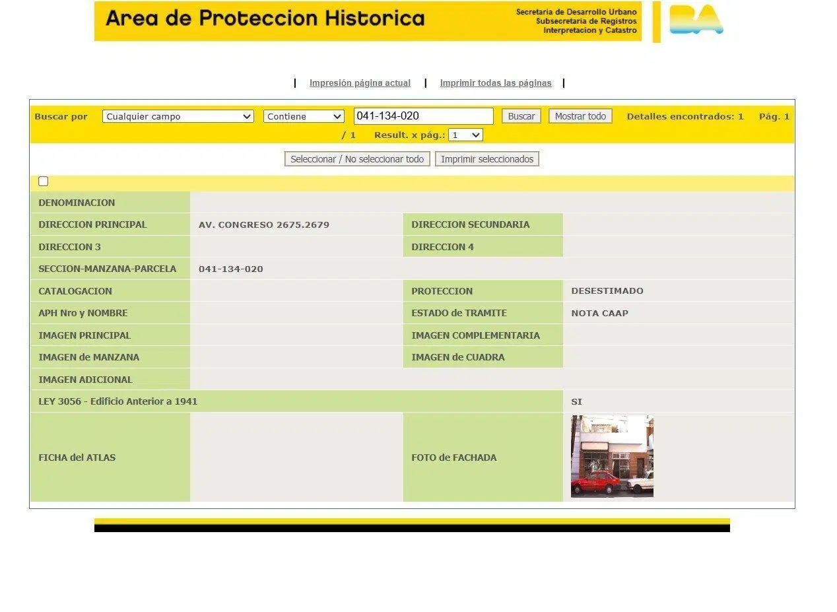837x612 pixels.
Task: Click Secretaria de Desarrollo Urbano header text
Action: [x=577, y=12]
